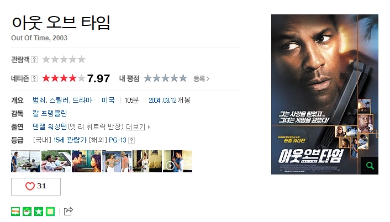Click the light green memo square icon
The image size is (390, 222).
click(x=50, y=212)
